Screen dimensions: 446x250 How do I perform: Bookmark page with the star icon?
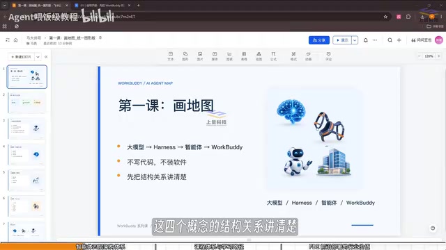(385, 17)
